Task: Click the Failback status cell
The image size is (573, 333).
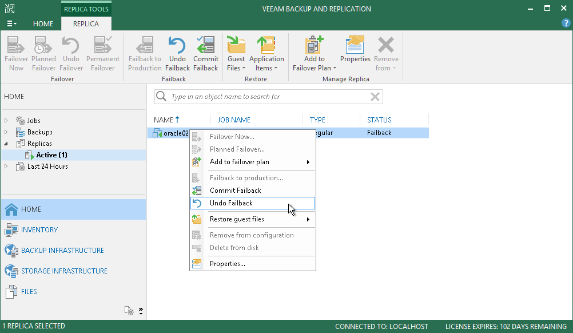Action: coord(379,133)
